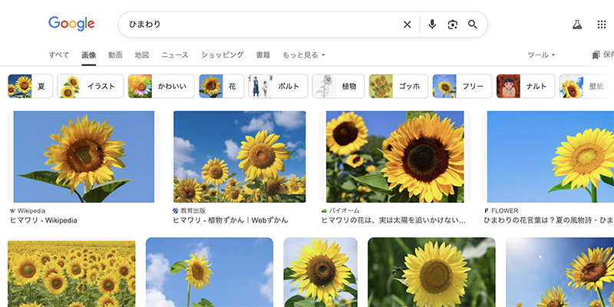Filter results by イラスト chip
The width and height of the screenshot is (614, 307).
[91, 86]
